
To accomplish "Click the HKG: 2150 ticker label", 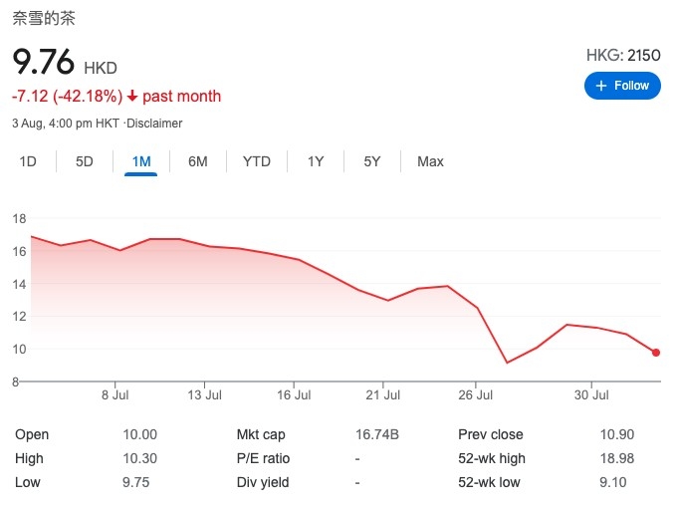I will [x=623, y=55].
